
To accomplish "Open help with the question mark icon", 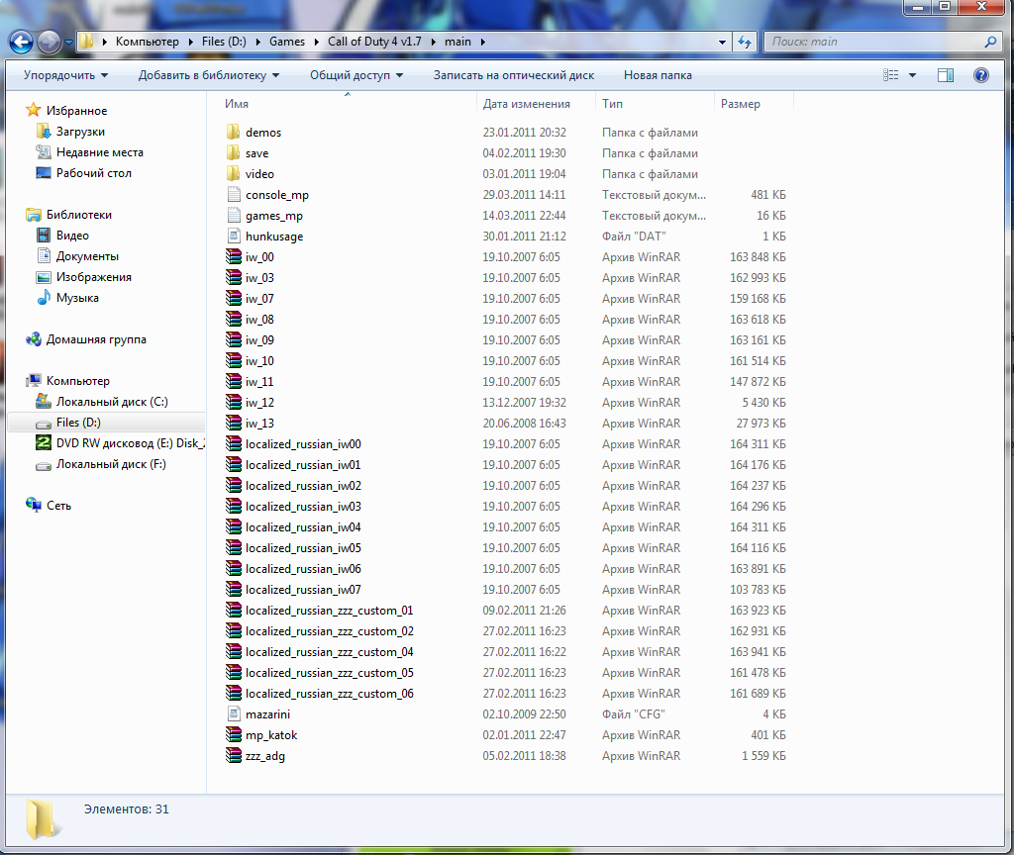I will tap(981, 75).
